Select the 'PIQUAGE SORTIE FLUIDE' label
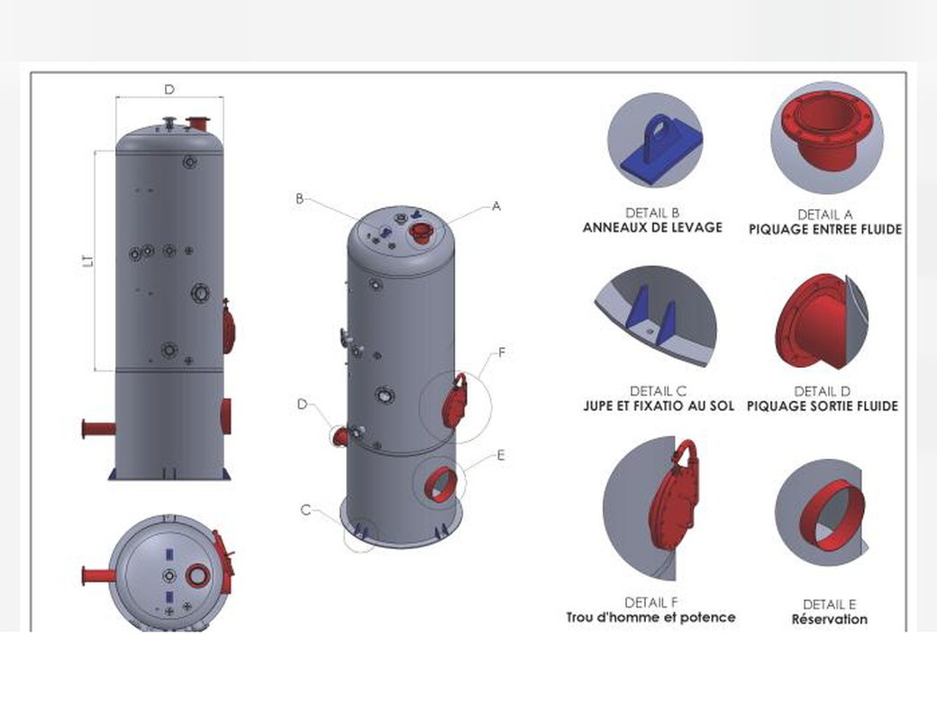 pyautogui.click(x=823, y=406)
